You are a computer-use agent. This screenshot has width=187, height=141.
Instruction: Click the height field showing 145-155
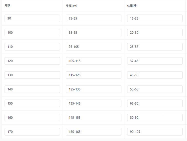point(93,117)
